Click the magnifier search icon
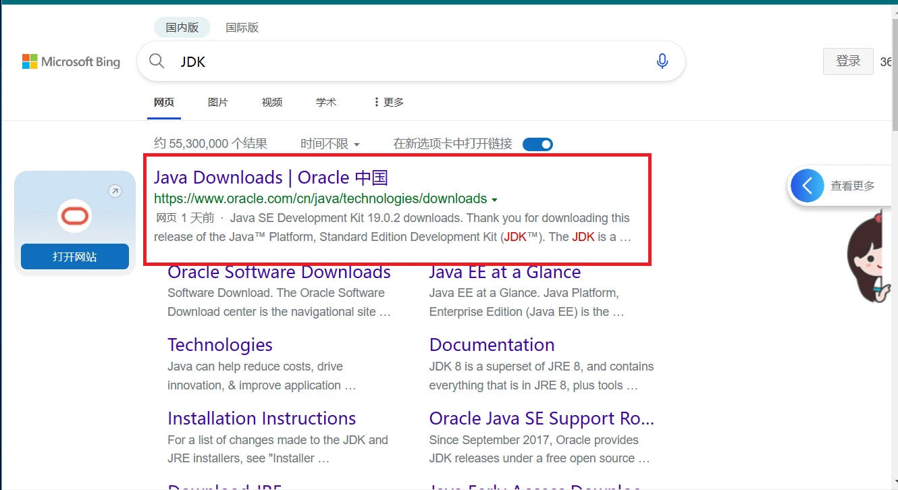The width and height of the screenshot is (898, 490). (x=157, y=61)
